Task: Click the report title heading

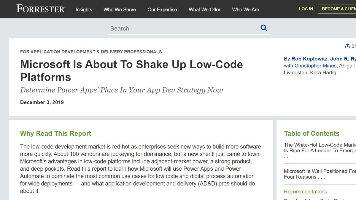Action: pyautogui.click(x=131, y=71)
